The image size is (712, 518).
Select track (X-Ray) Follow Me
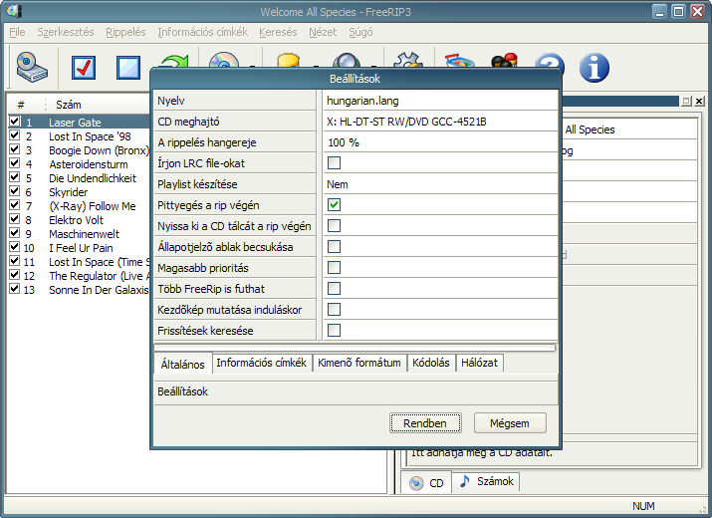(93, 206)
